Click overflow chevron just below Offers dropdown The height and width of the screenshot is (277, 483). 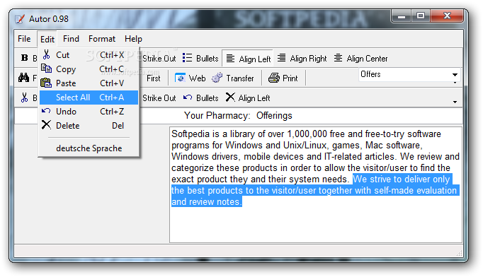[455, 83]
